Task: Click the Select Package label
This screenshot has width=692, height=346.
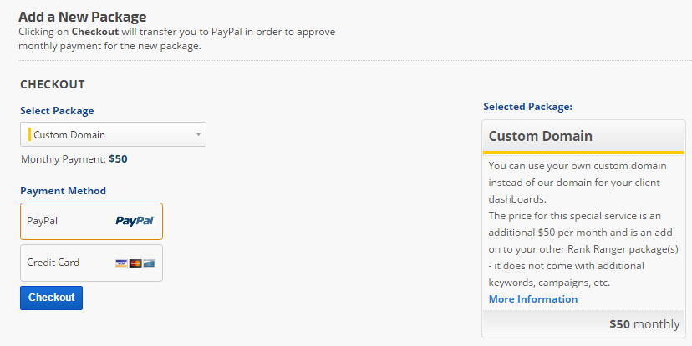Action: [57, 110]
